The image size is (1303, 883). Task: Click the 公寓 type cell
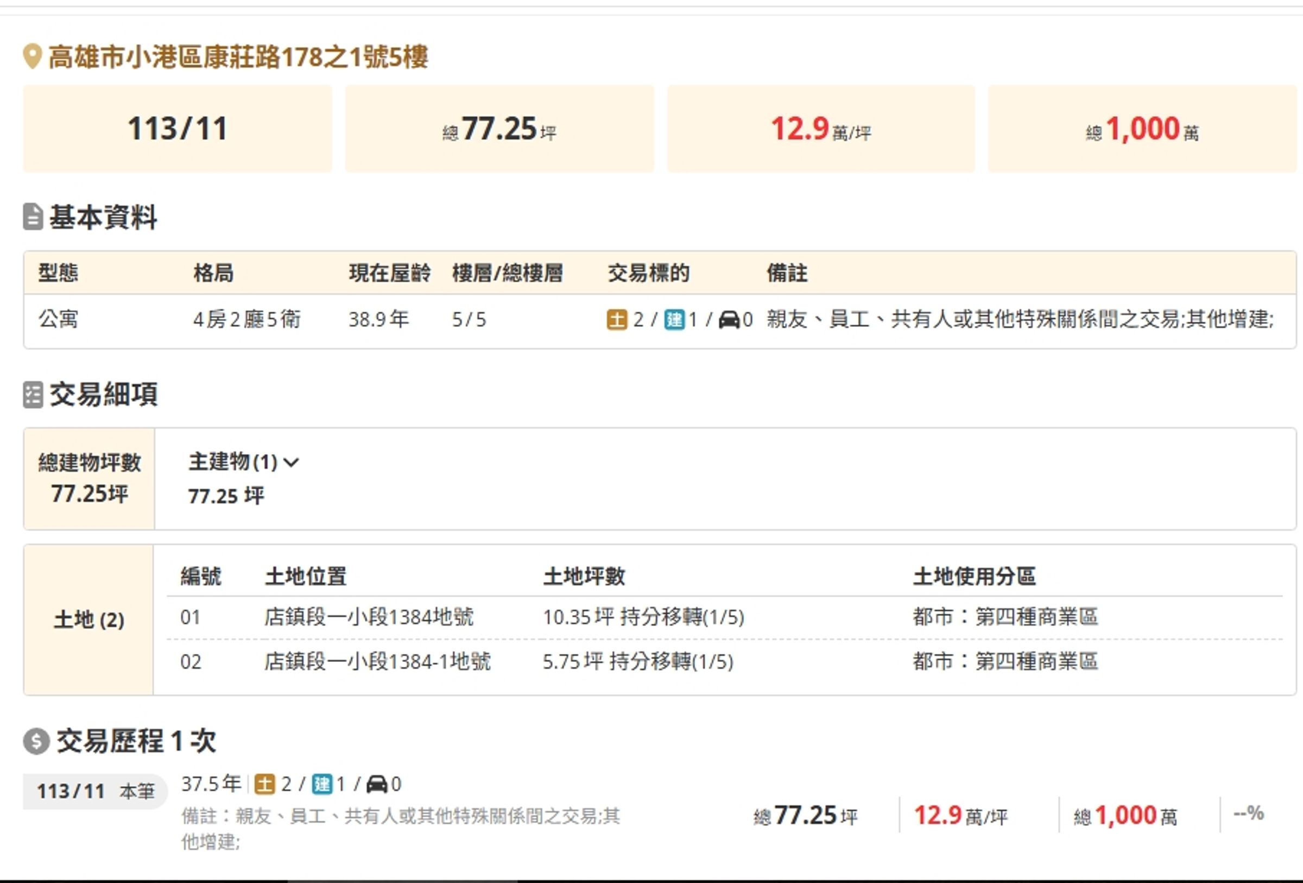click(58, 319)
